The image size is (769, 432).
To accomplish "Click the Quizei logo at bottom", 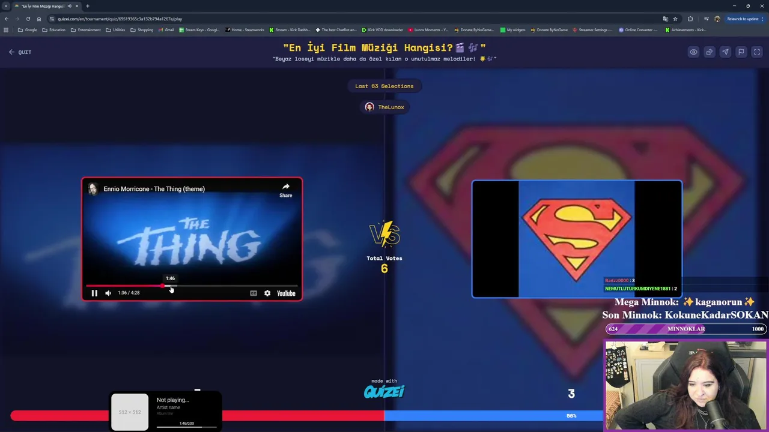I will pos(384,392).
